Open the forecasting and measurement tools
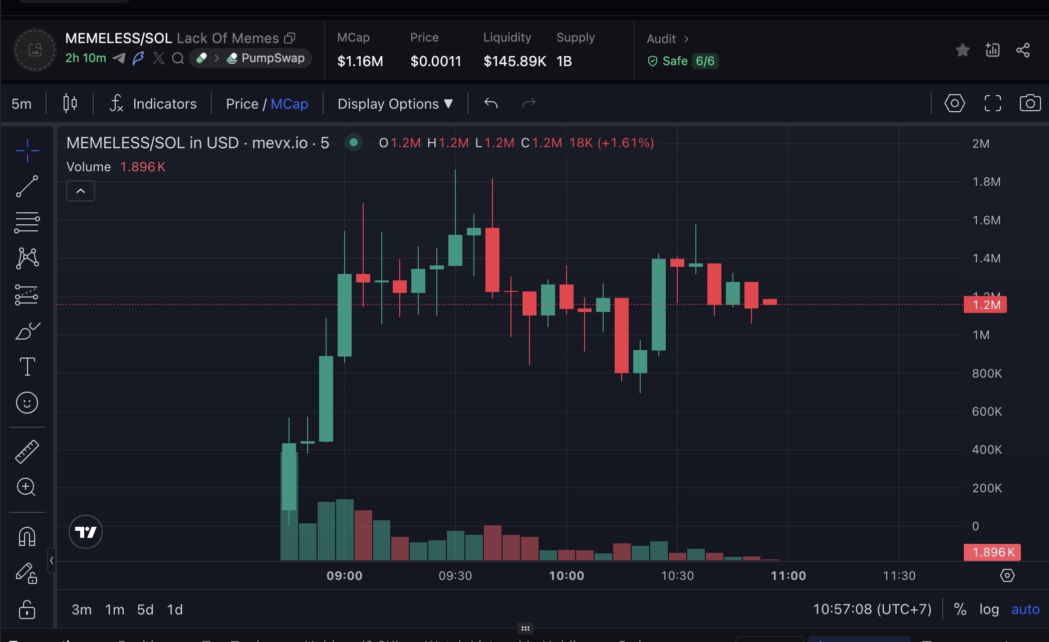1049x642 pixels. tap(27, 294)
